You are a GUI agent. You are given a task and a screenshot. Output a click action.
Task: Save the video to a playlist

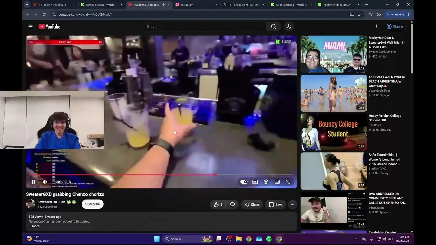click(276, 205)
